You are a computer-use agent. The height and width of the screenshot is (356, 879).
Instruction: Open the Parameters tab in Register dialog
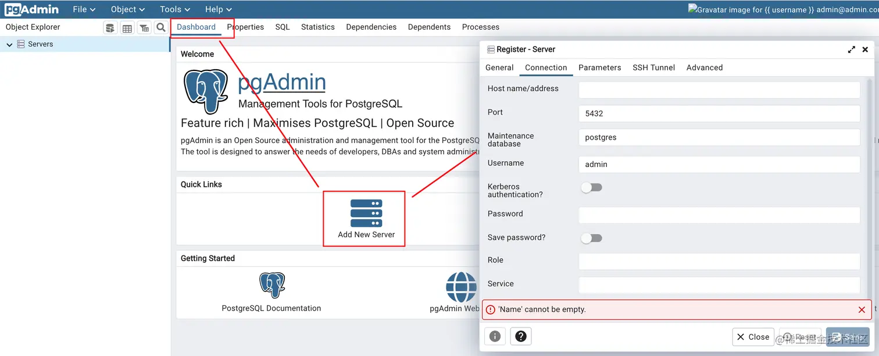(600, 67)
